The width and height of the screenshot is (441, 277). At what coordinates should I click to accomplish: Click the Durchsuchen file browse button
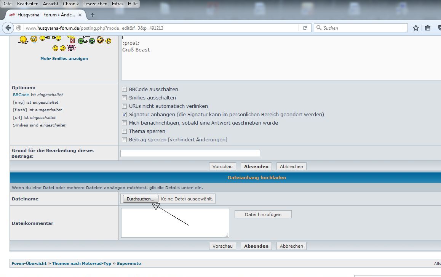[141, 199]
